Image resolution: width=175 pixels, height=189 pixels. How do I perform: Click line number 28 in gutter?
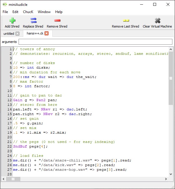pos(10,174)
